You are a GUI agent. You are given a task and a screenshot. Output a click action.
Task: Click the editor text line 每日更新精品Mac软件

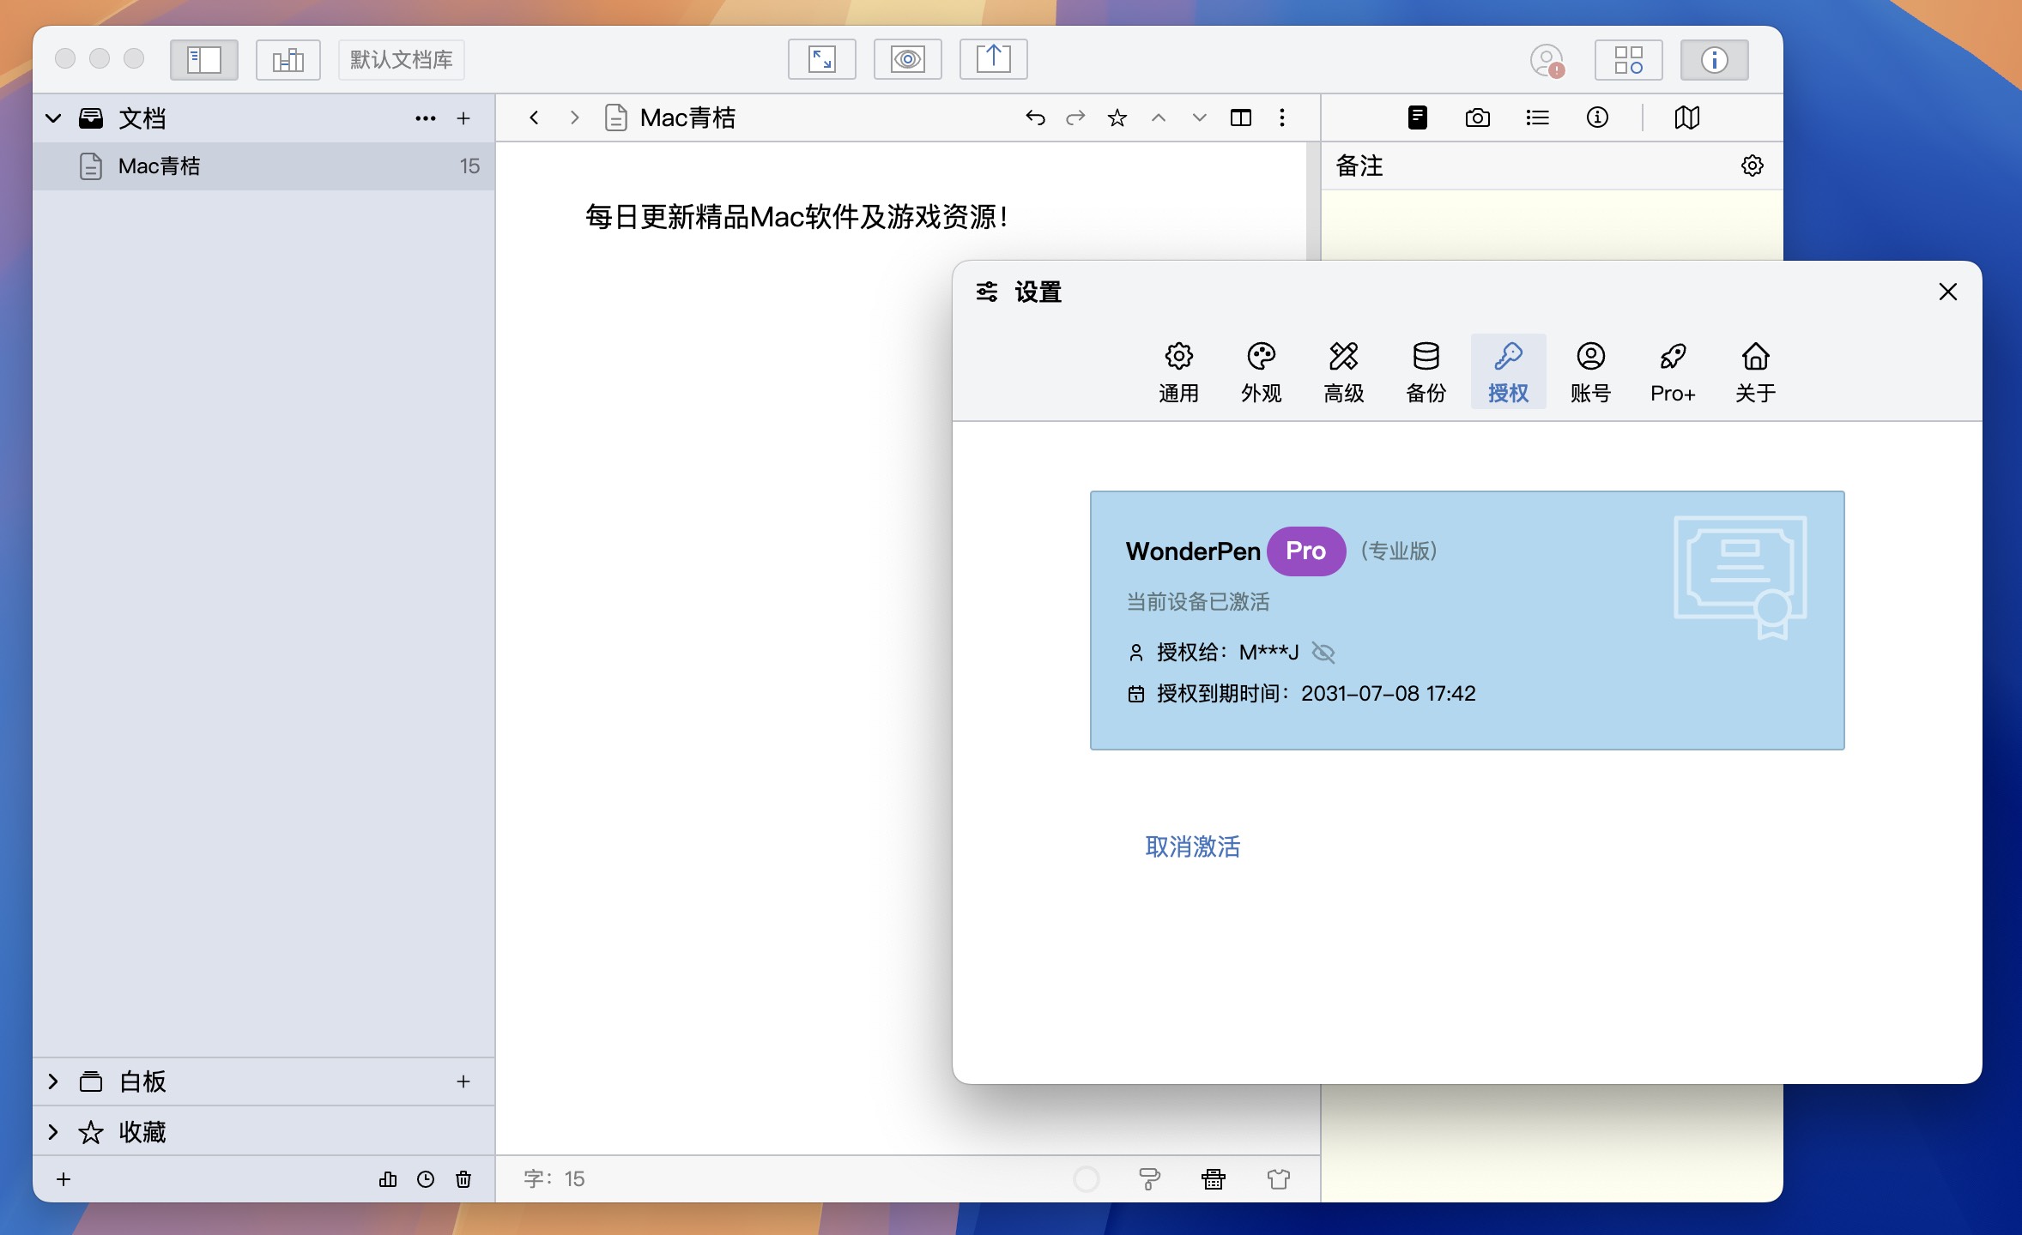tap(796, 217)
